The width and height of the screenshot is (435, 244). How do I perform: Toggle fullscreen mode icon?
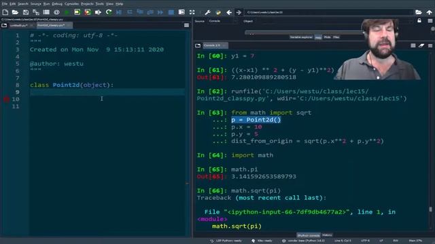click(x=192, y=12)
